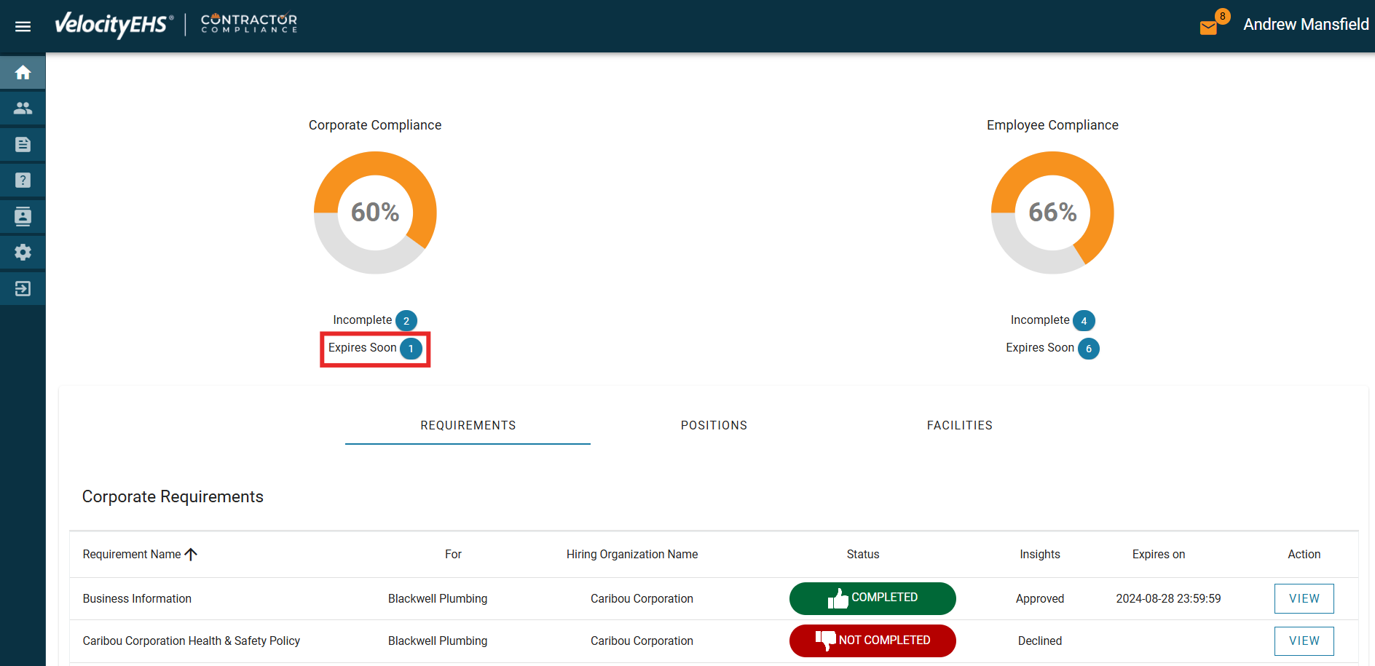Open the hamburger navigation menu

(x=23, y=26)
